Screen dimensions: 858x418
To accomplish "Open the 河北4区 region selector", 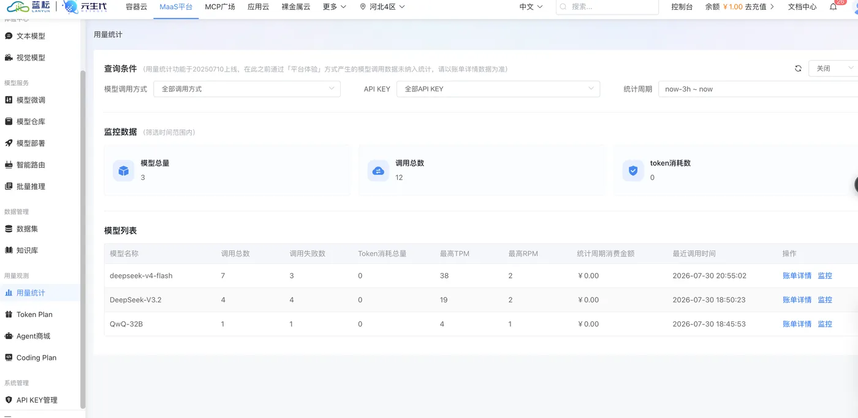I will point(382,7).
